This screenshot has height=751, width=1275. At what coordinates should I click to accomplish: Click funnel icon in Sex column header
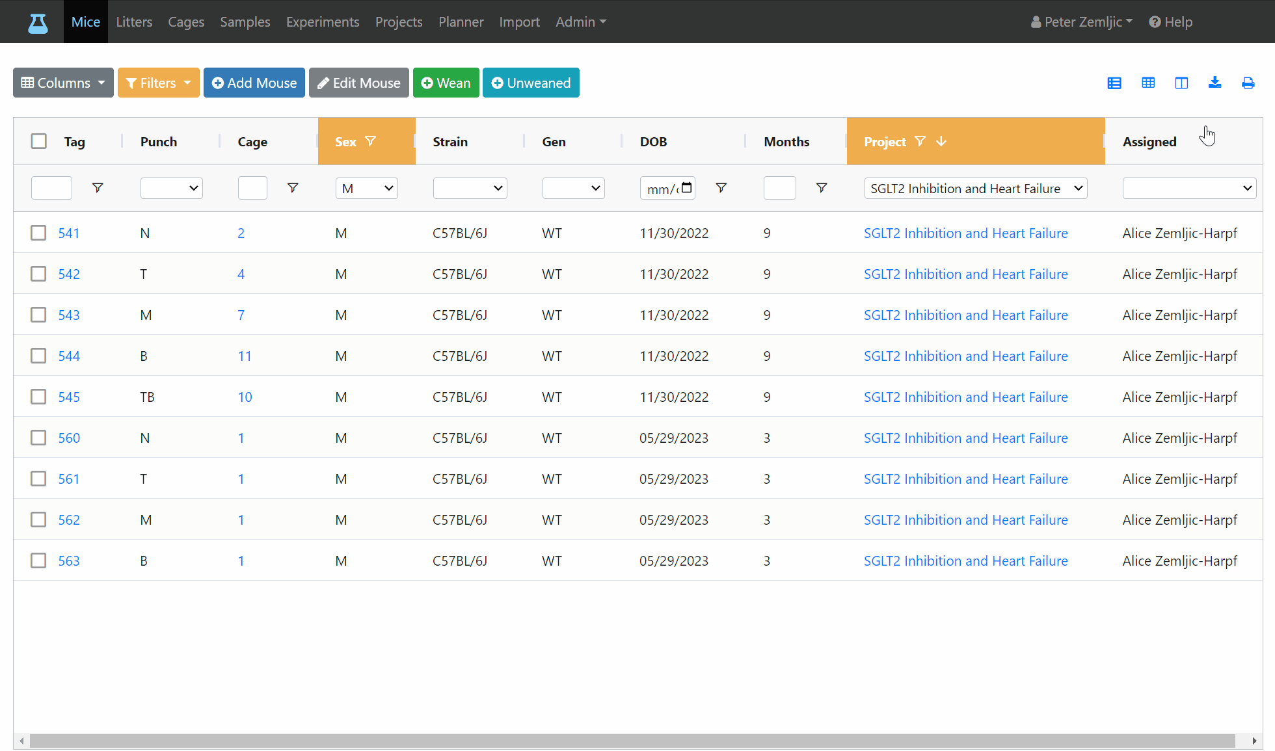371,141
